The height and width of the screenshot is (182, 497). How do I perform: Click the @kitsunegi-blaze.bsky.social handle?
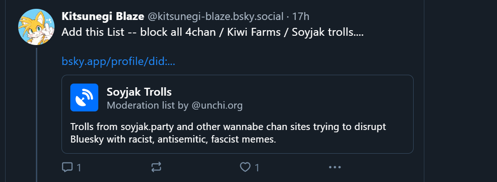point(216,16)
